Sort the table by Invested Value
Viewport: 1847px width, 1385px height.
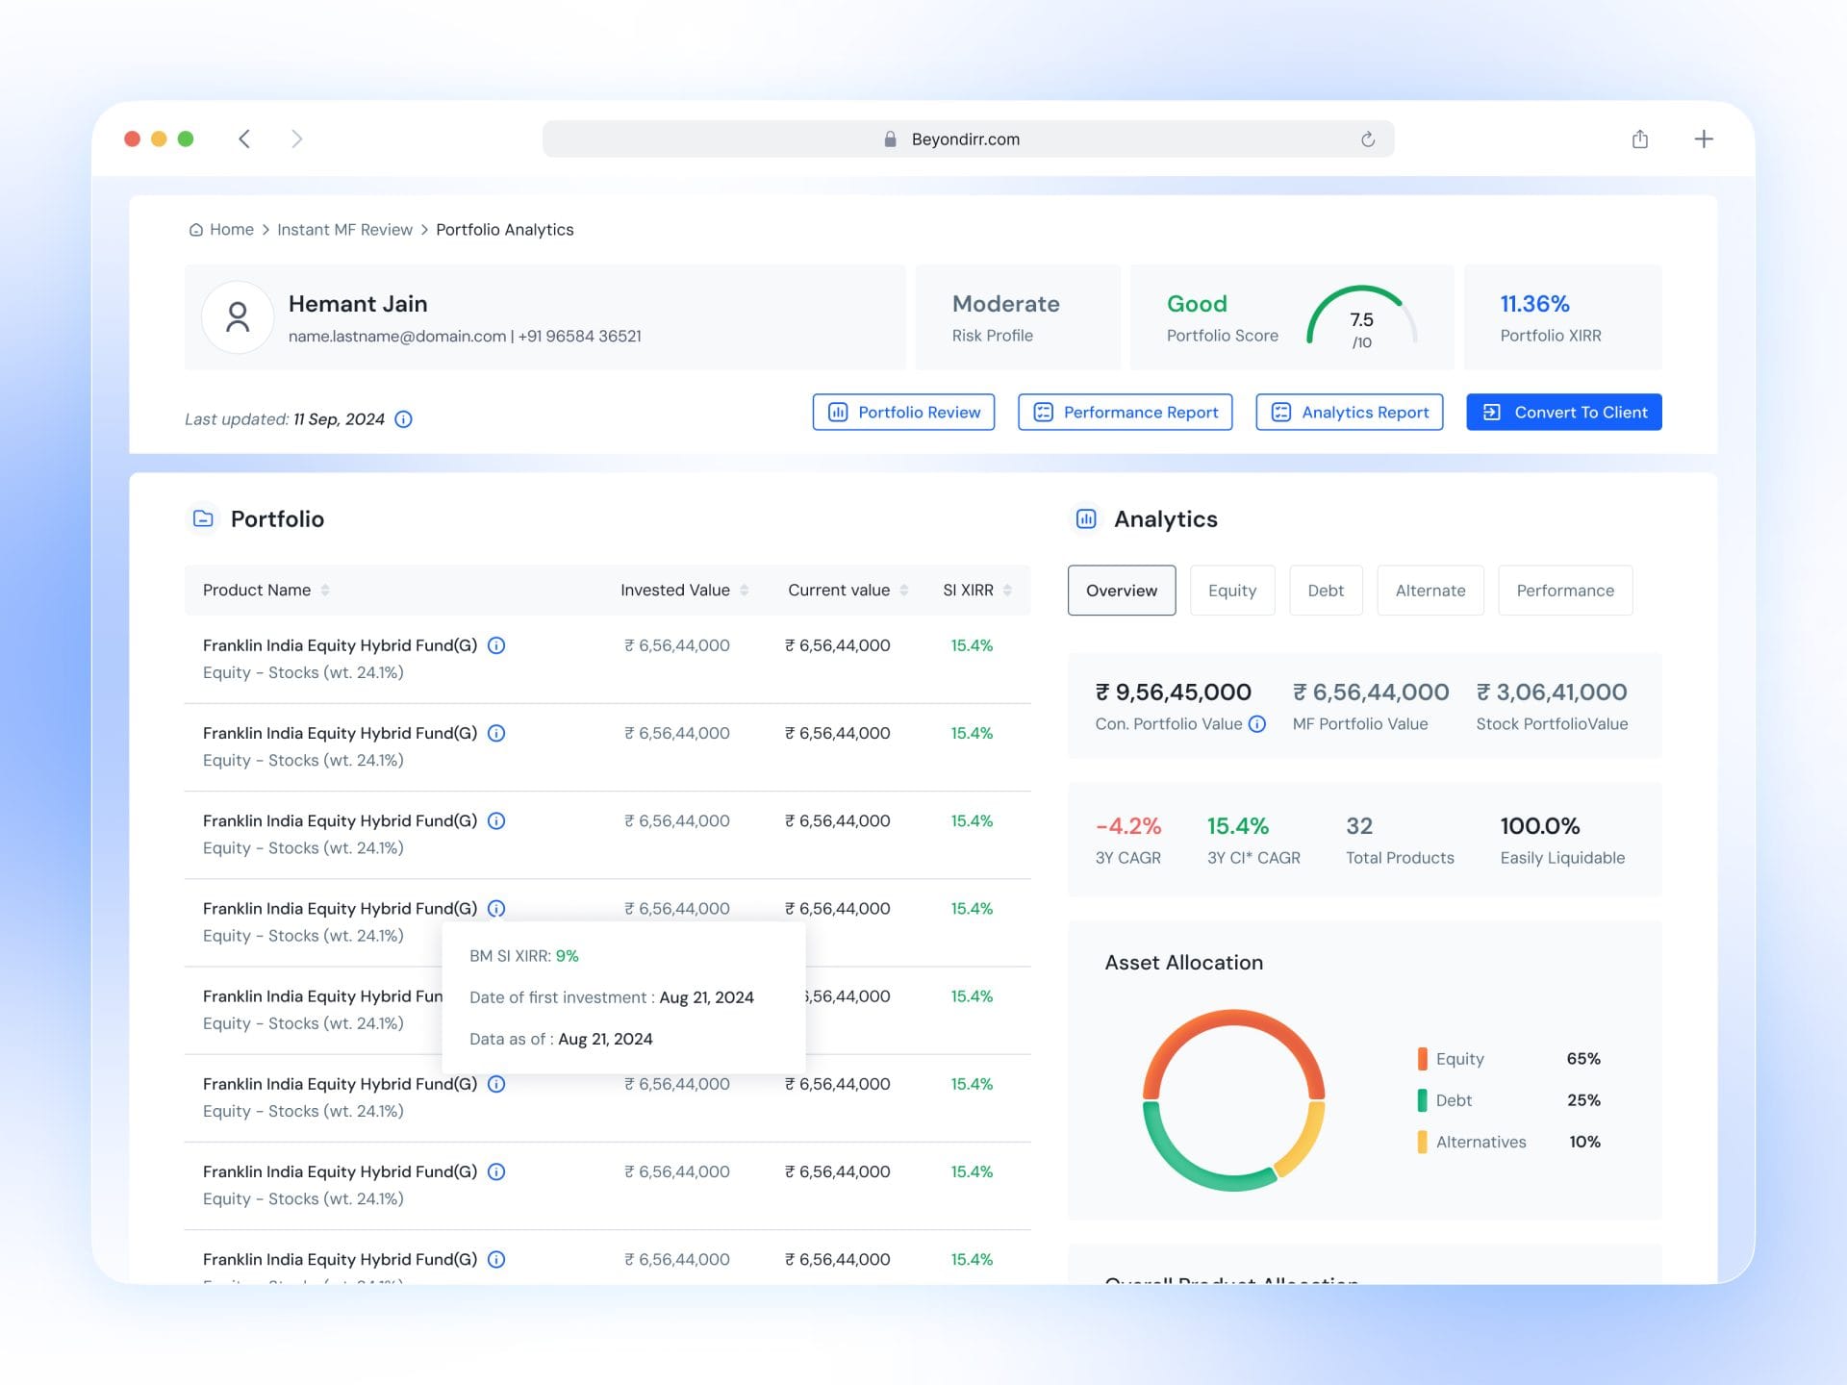(745, 591)
